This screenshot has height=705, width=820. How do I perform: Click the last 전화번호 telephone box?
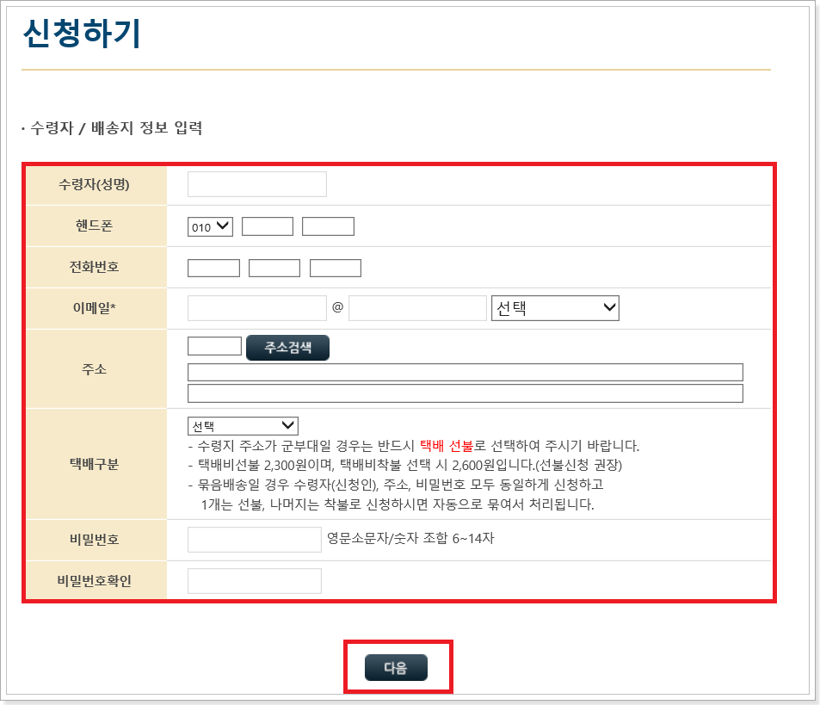(x=336, y=267)
